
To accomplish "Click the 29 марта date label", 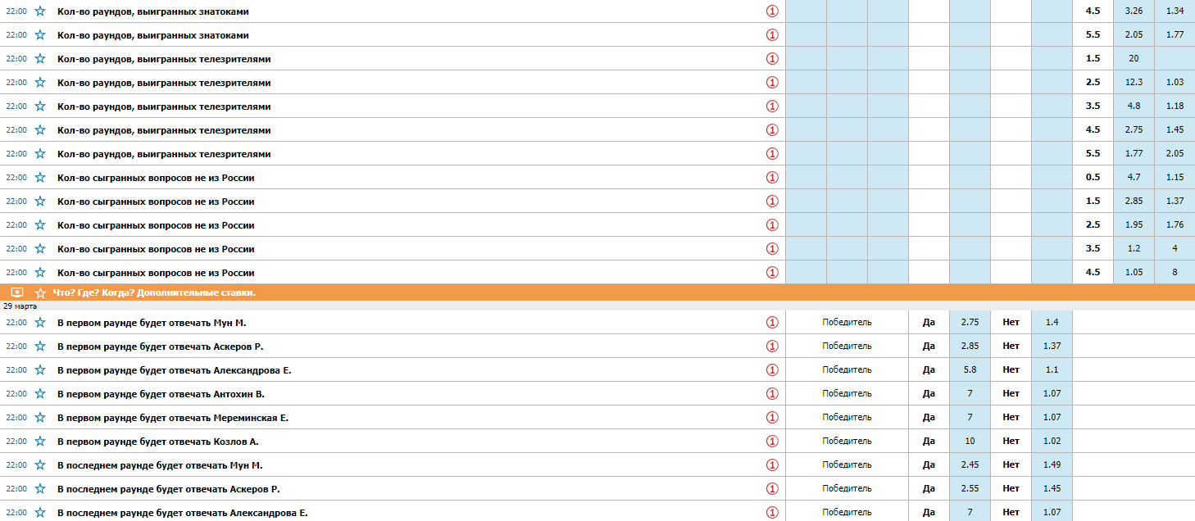I will 20,306.
